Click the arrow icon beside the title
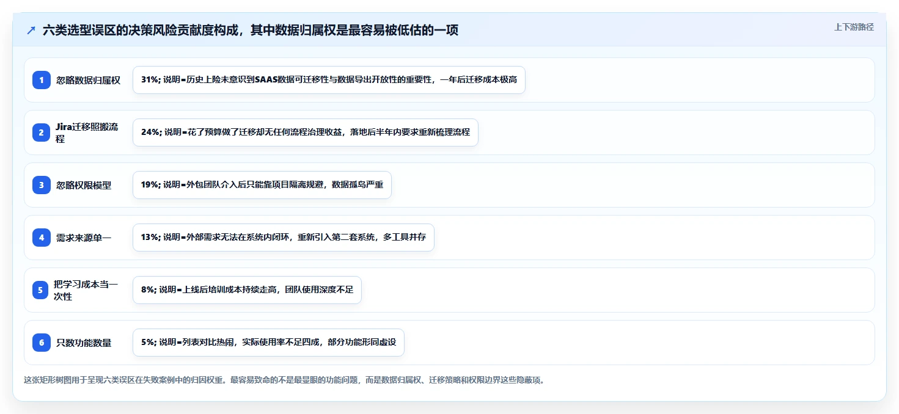This screenshot has width=899, height=414. point(31,31)
